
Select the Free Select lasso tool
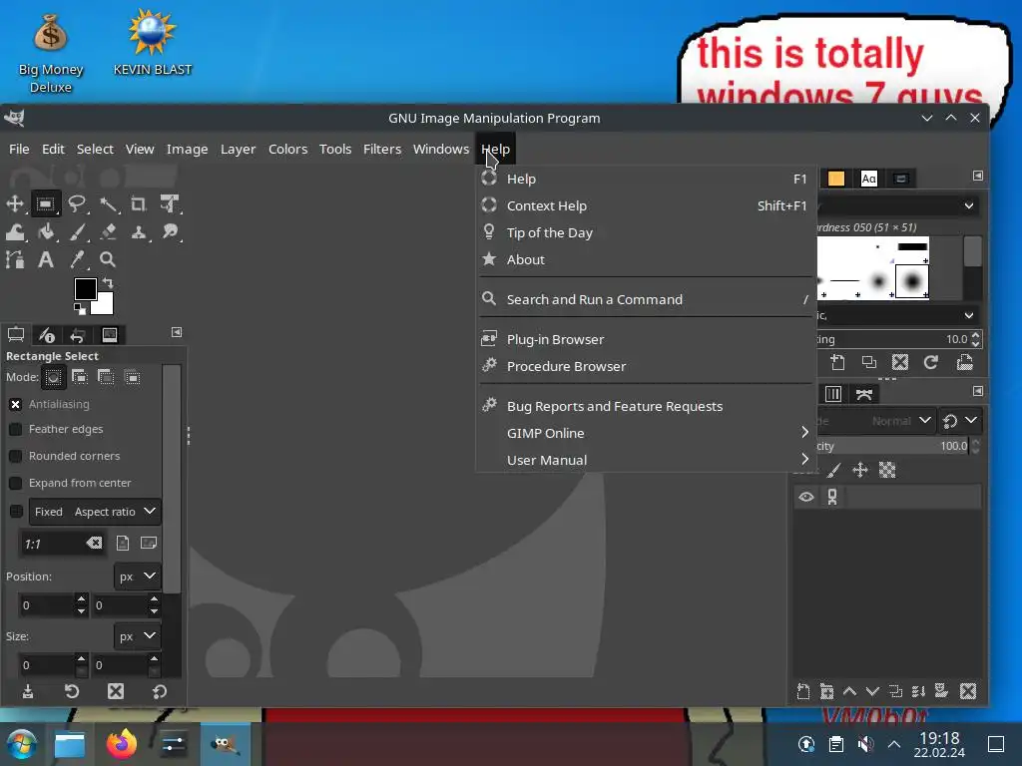(77, 203)
